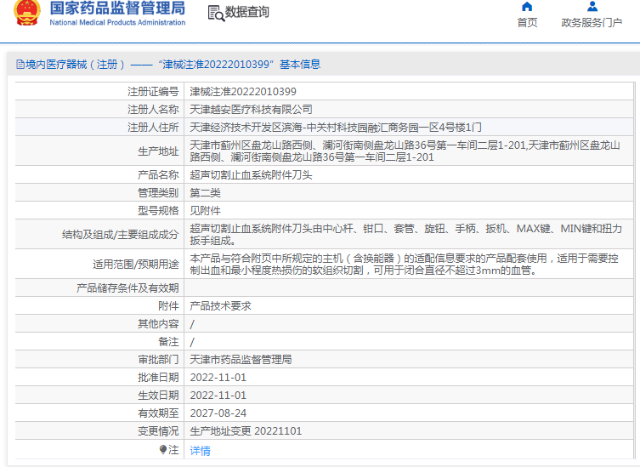
Task: Open the 数据查询 page title link
Action: click(x=247, y=13)
